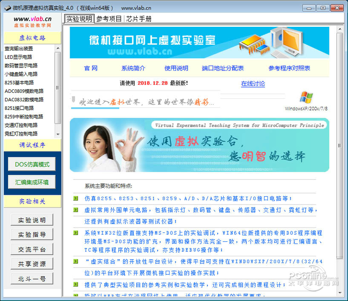
Task: Select ADC0809模数电路 entry
Action: [x=24, y=91]
